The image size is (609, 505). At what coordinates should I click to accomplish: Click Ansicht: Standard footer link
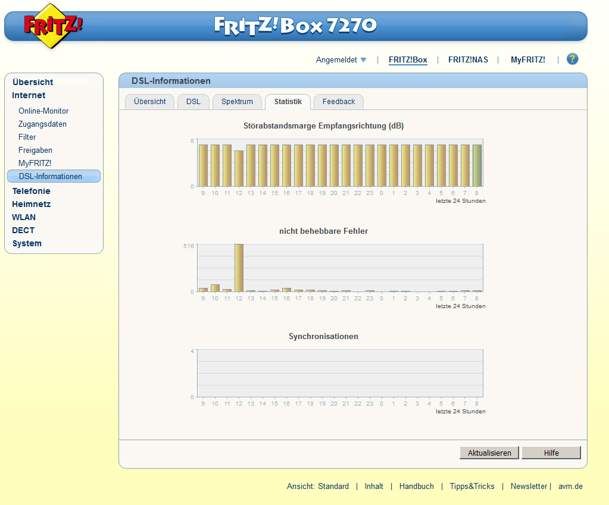tap(318, 487)
